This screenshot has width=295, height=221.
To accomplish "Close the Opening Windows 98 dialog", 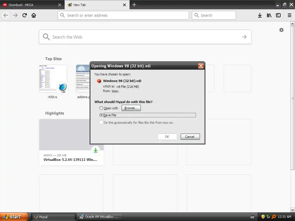I will pyautogui.click(x=201, y=66).
